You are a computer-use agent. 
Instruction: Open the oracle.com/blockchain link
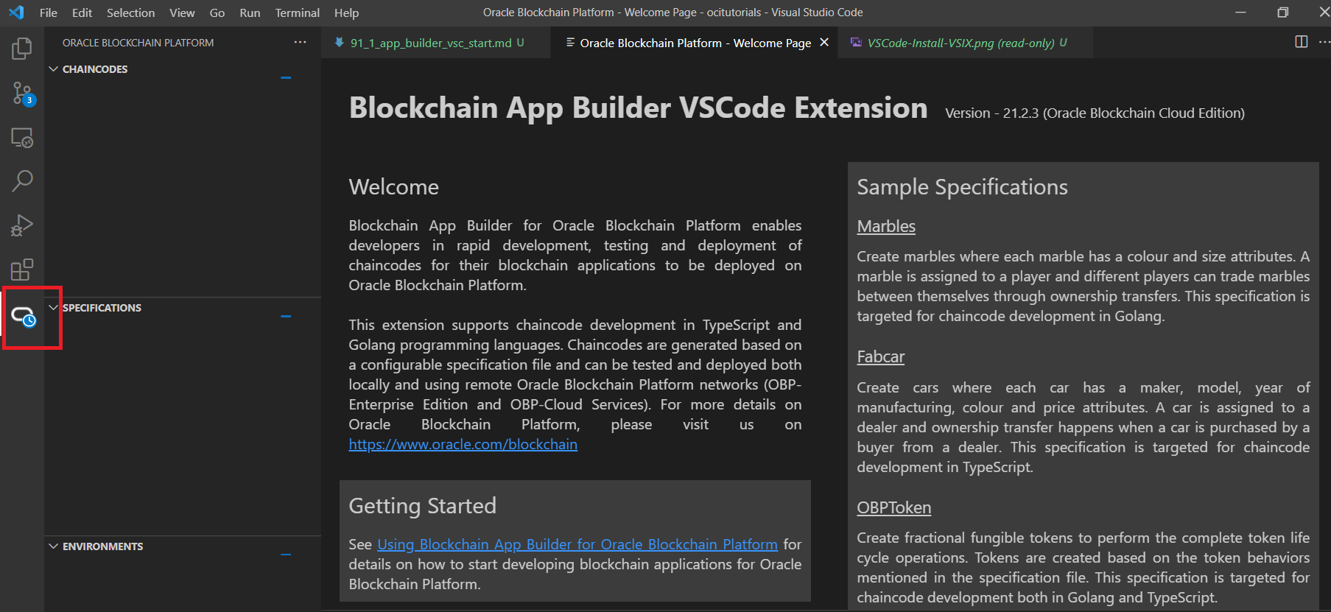(463, 444)
